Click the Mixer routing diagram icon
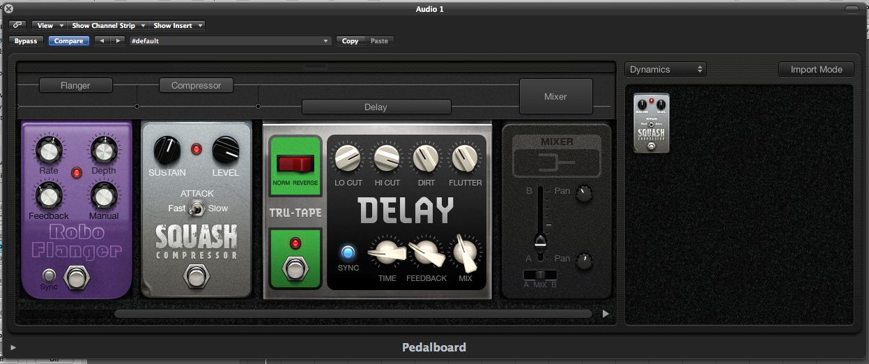The image size is (869, 364). click(556, 162)
